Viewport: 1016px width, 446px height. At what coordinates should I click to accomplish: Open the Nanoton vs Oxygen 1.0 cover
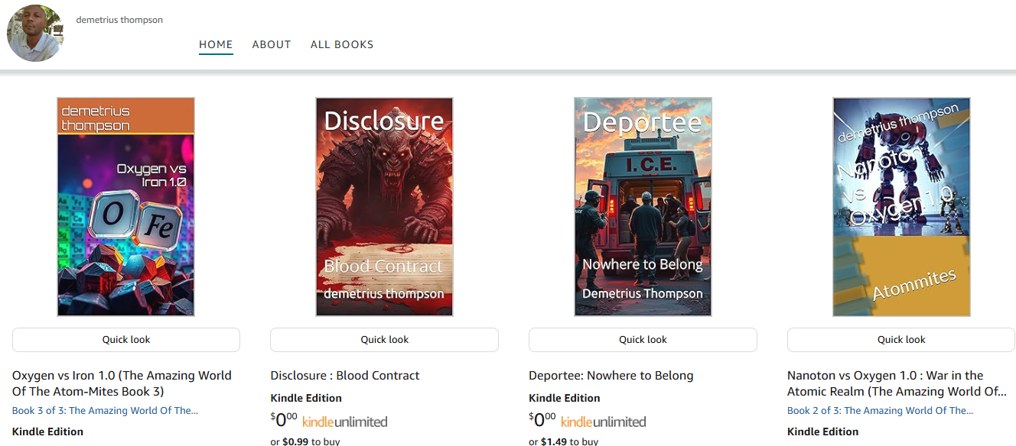click(x=901, y=206)
